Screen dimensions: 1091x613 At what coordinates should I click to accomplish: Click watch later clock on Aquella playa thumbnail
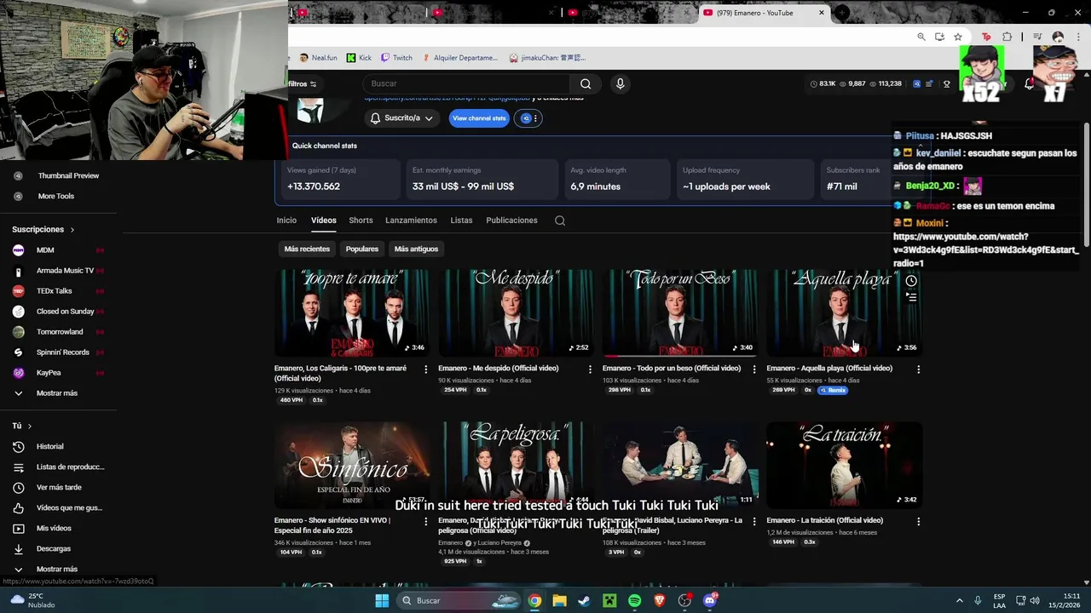point(911,281)
